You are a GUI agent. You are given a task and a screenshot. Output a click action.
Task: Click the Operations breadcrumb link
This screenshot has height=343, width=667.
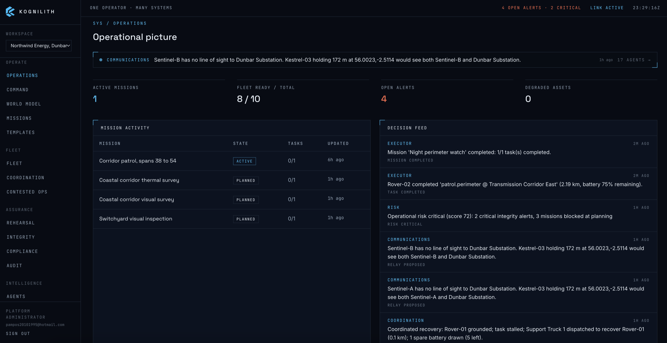[x=130, y=23]
